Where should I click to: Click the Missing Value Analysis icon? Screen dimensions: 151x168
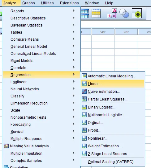tap(6, 146)
